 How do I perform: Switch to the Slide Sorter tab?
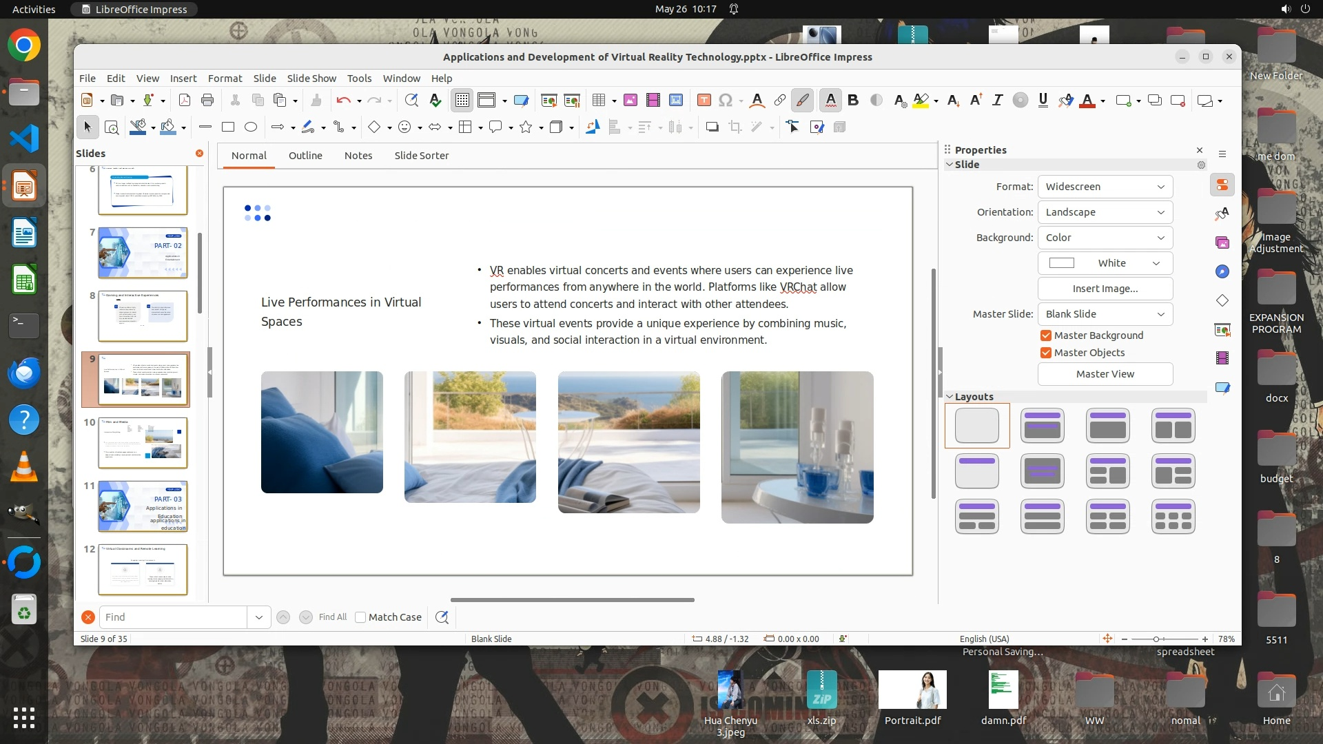(x=421, y=156)
